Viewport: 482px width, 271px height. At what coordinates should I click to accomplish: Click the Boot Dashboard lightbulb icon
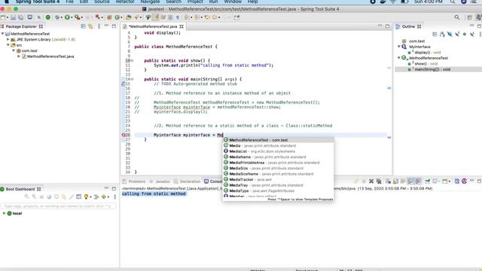click(86, 196)
